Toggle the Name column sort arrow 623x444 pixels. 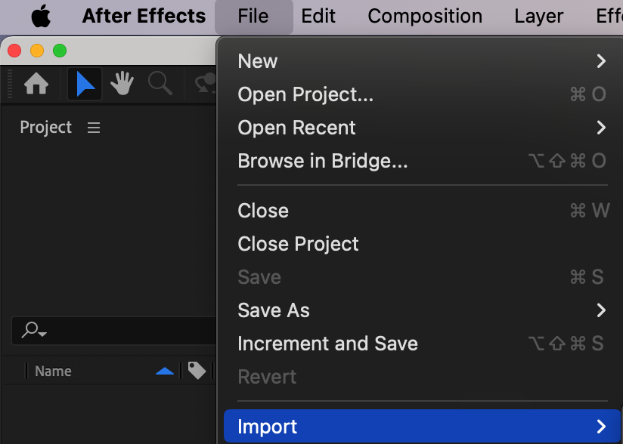tap(164, 371)
